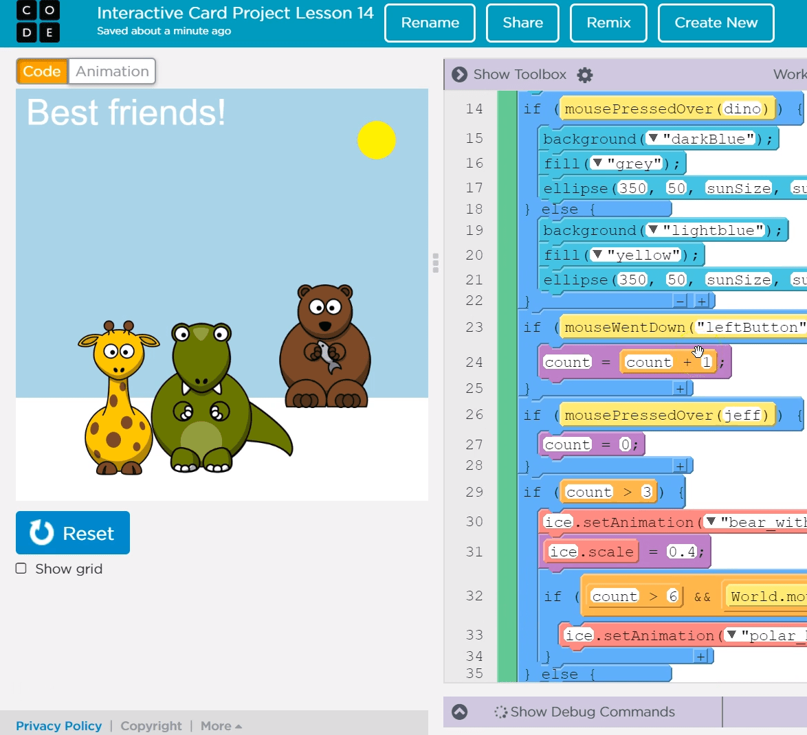Select the Code tab
This screenshot has width=807, height=735.
[x=42, y=71]
